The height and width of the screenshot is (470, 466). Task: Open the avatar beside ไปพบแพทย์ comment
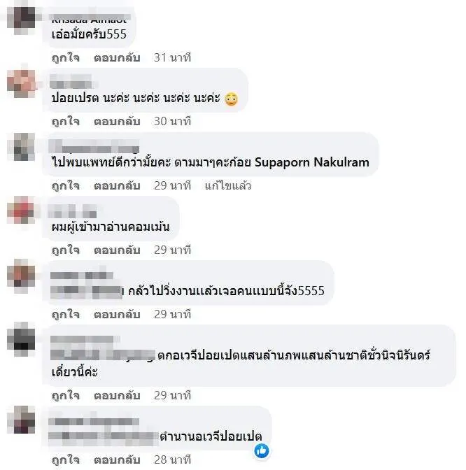coord(21,147)
